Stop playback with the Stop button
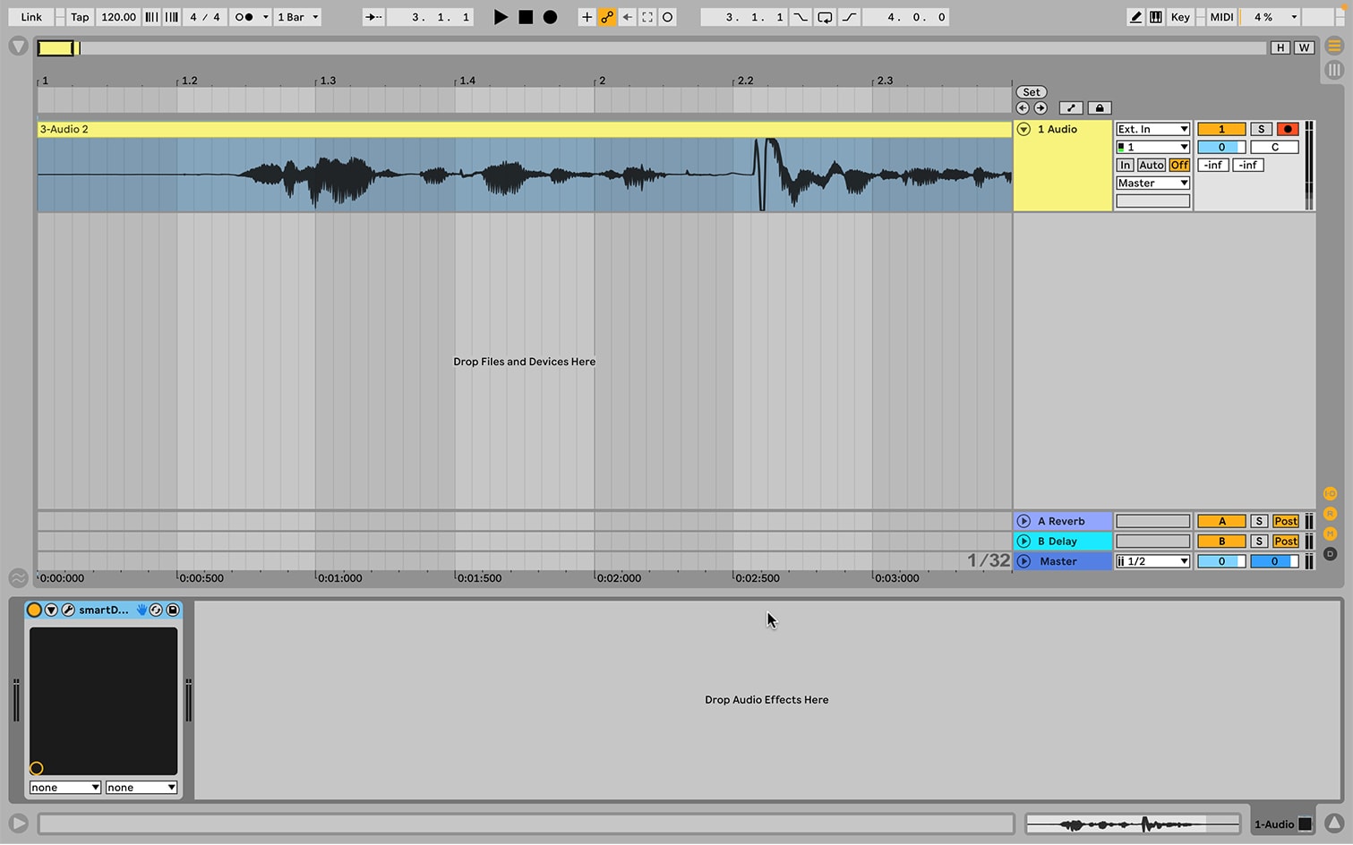The image size is (1353, 845). (526, 17)
